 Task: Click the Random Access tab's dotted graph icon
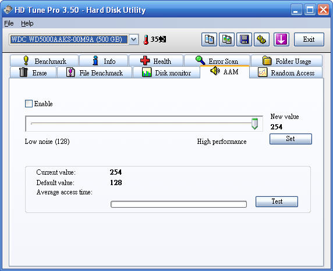coord(263,72)
